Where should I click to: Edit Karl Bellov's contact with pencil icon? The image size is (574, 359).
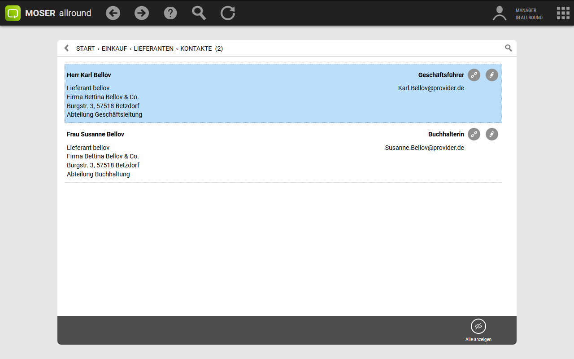(x=492, y=75)
